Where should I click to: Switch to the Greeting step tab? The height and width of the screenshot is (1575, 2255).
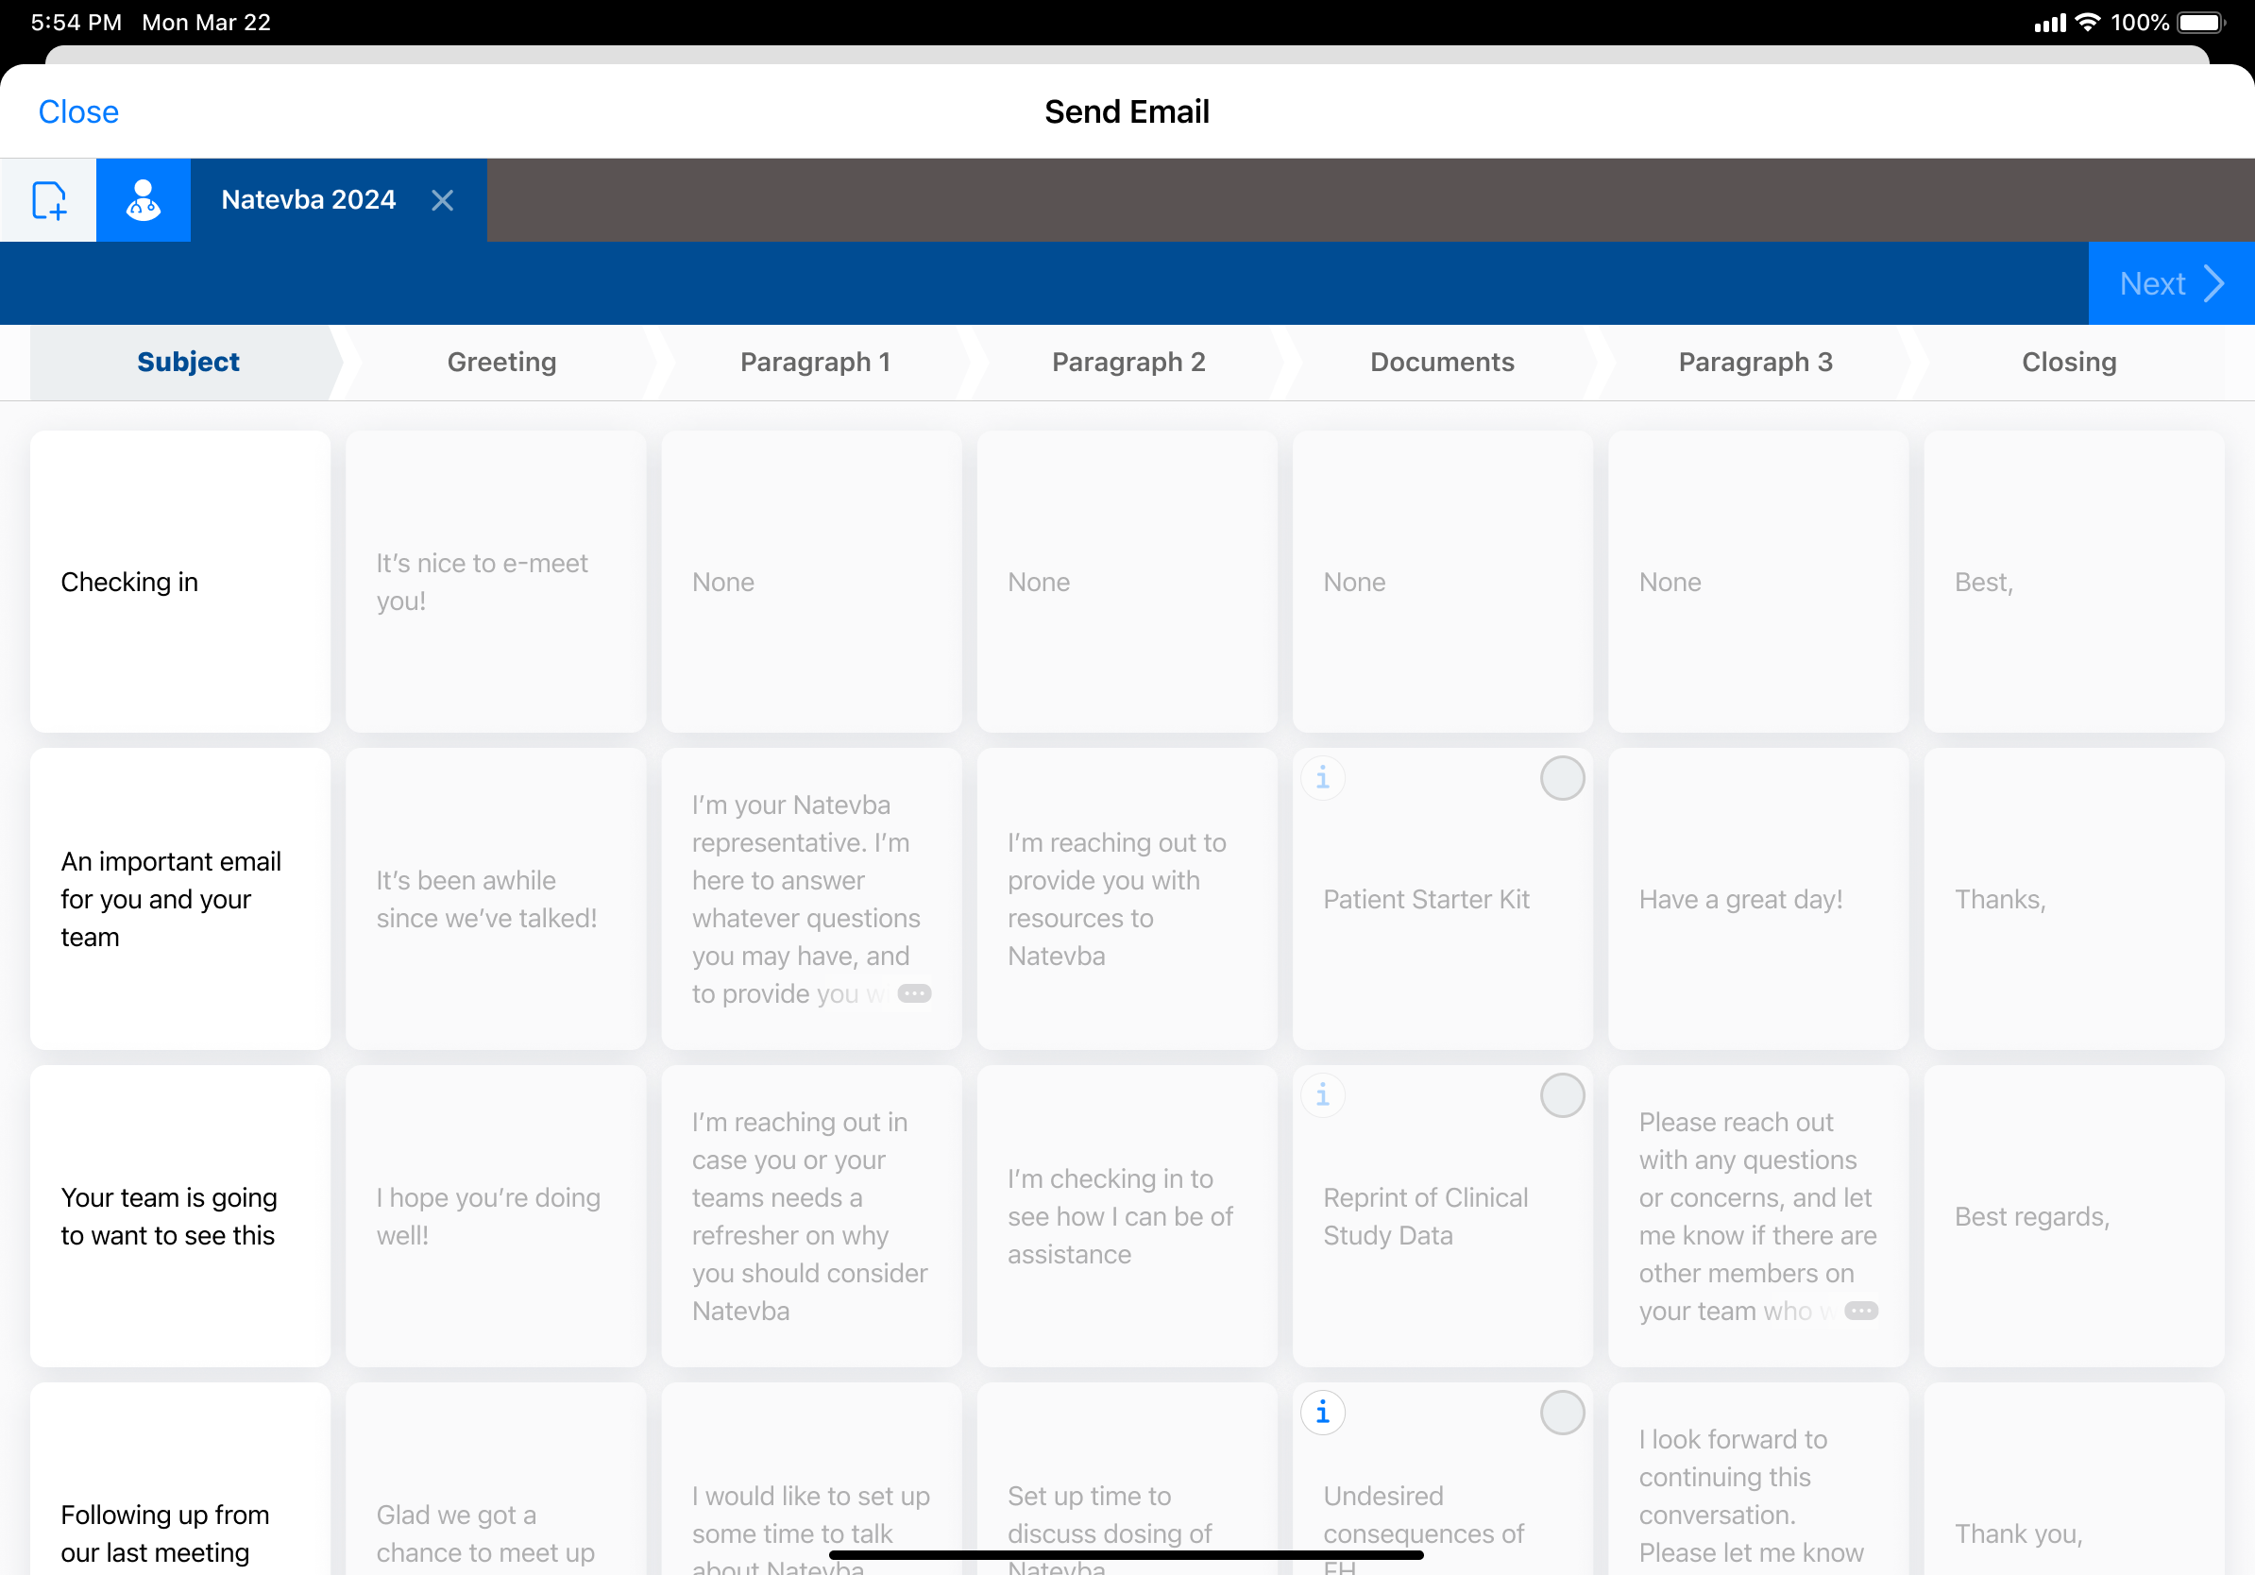click(x=501, y=363)
